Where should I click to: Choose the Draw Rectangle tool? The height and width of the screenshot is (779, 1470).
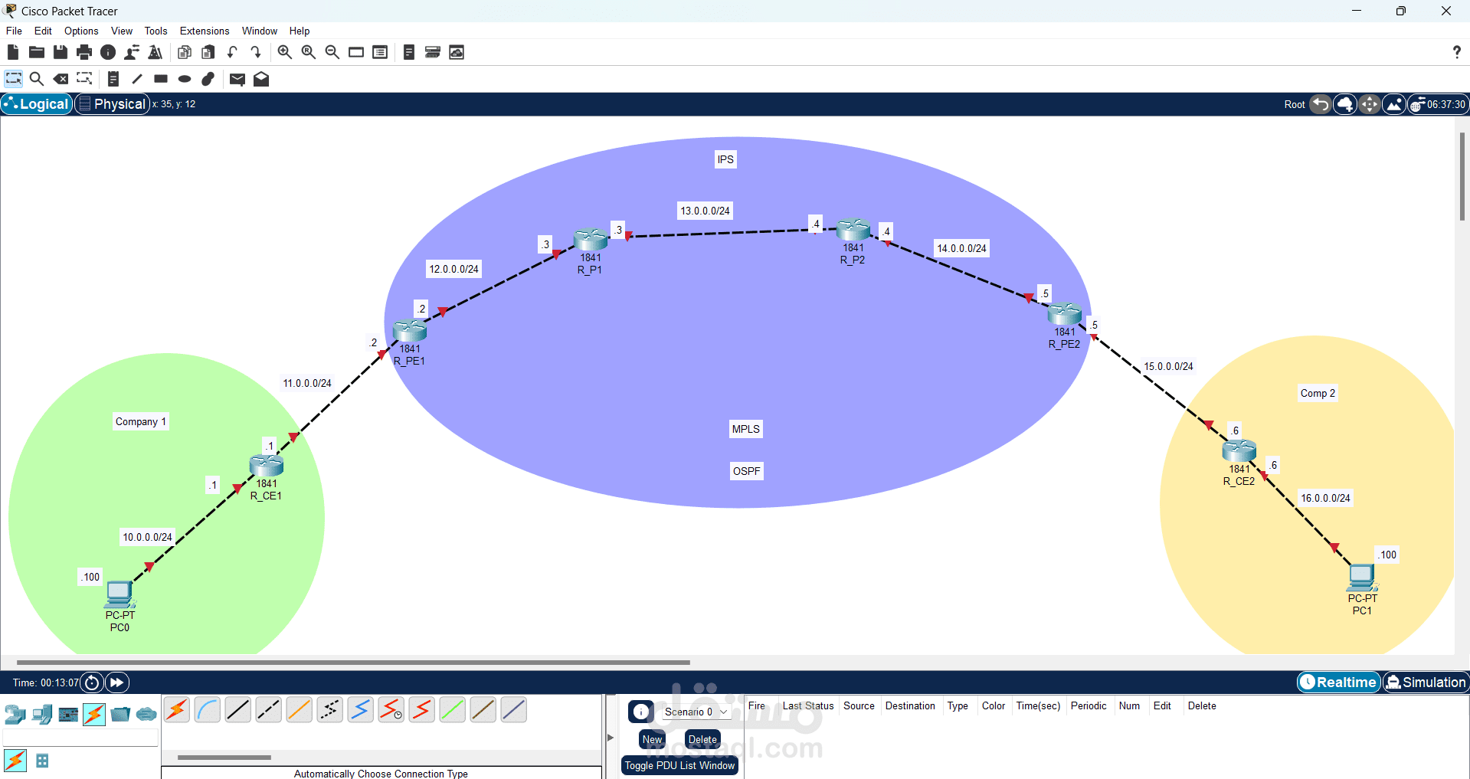(x=161, y=79)
